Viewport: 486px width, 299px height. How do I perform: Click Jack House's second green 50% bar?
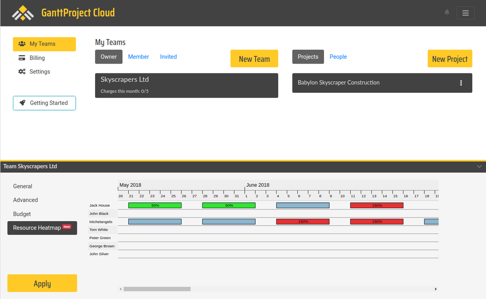tap(229, 205)
